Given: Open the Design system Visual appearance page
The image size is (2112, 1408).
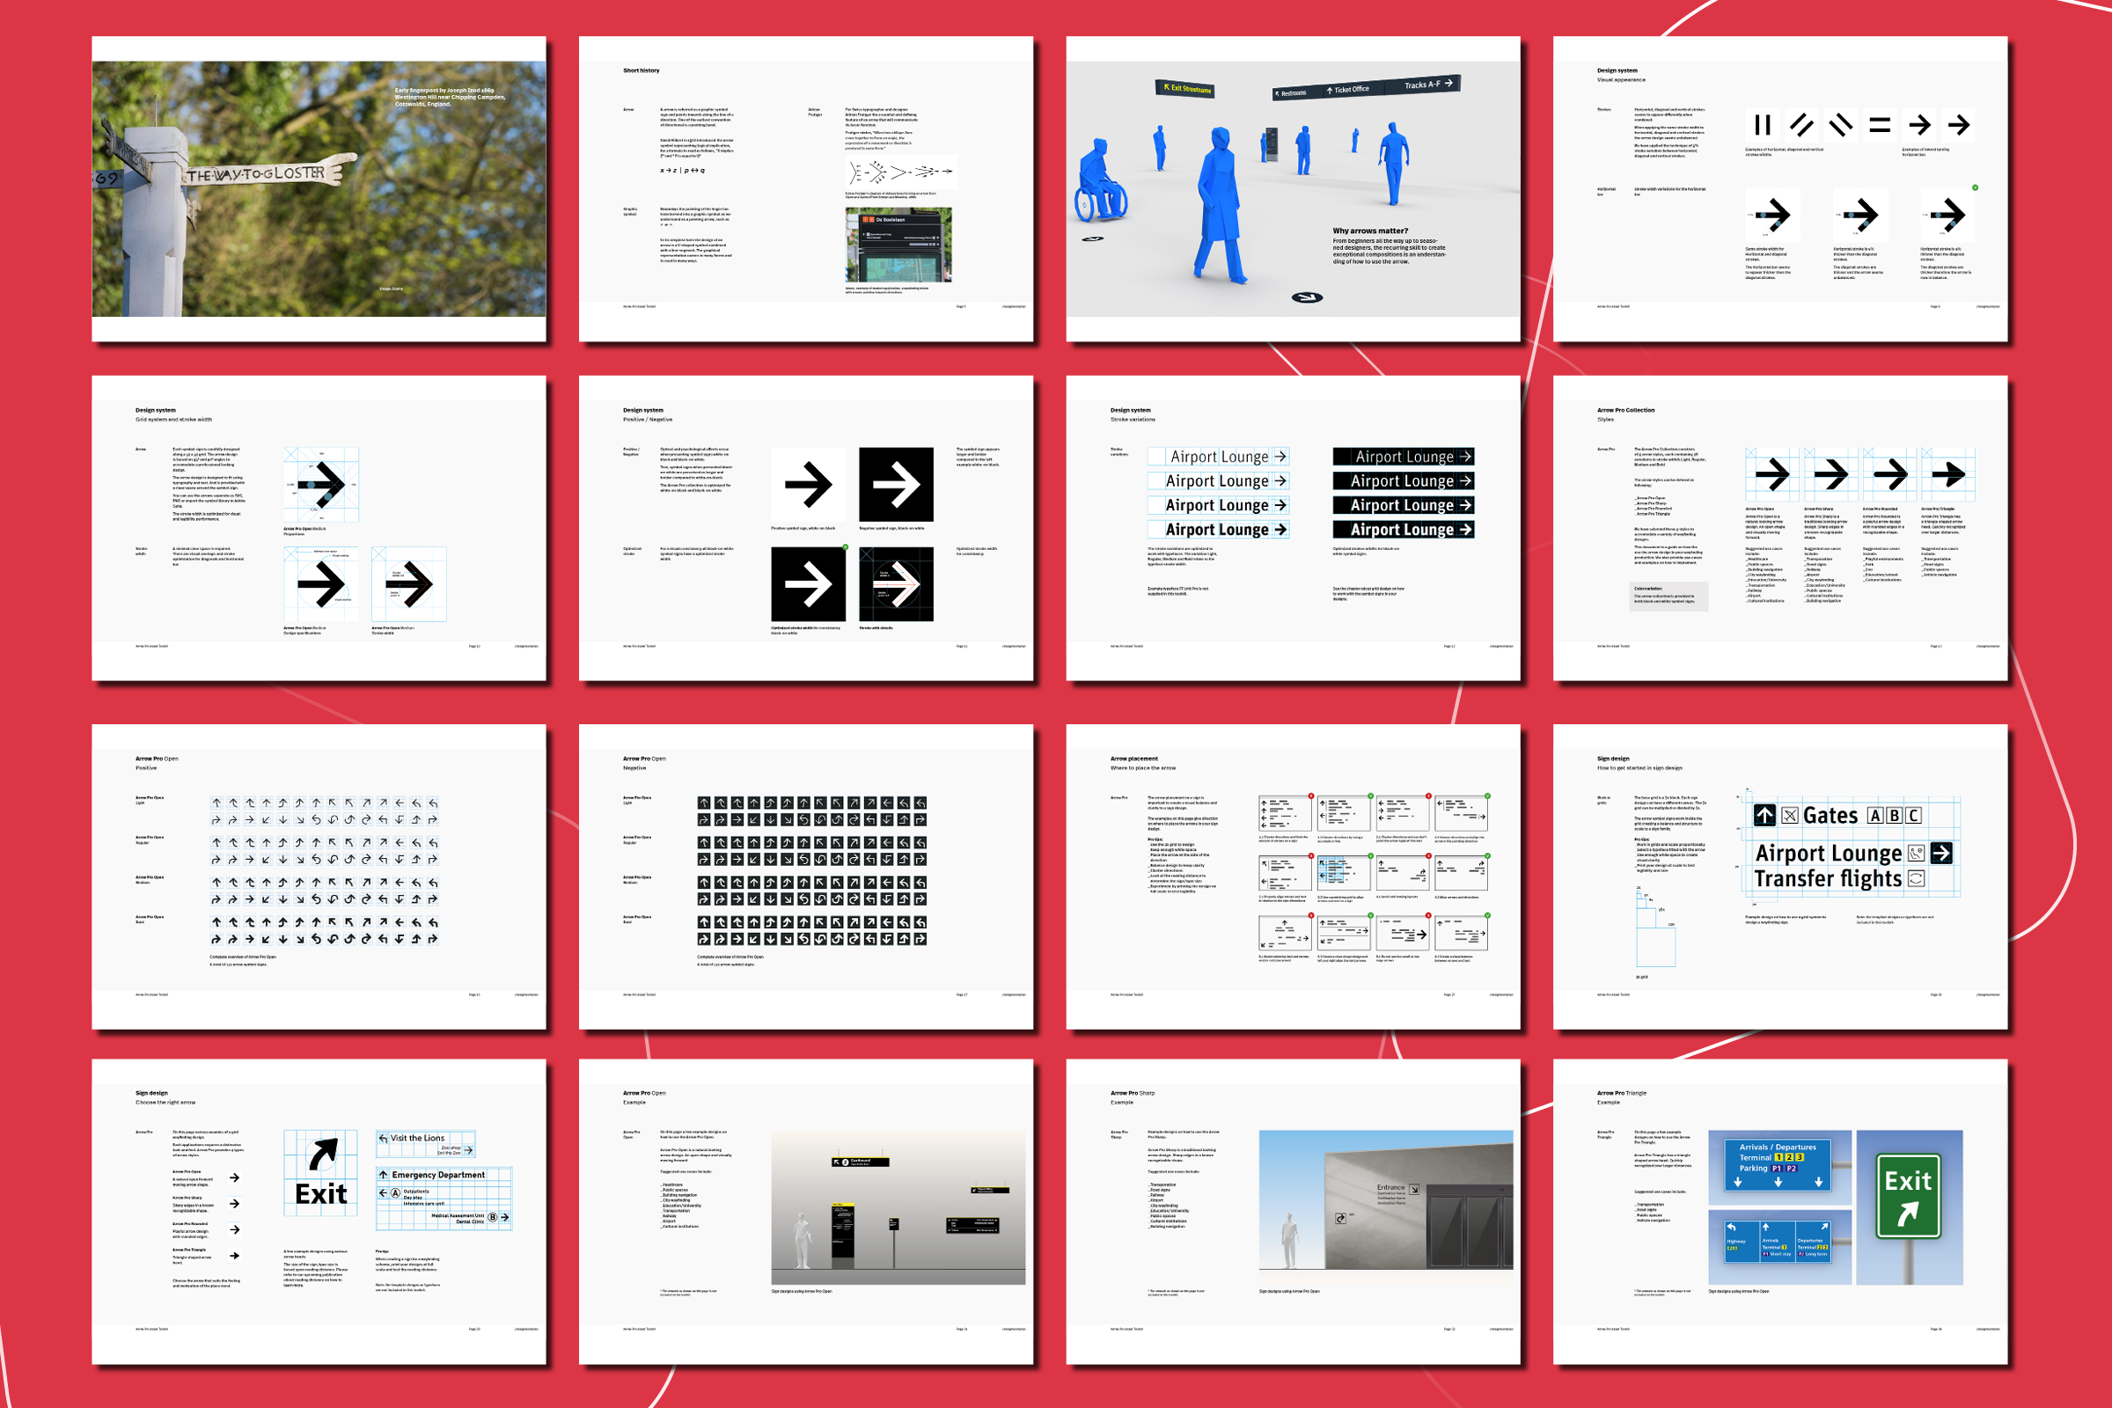Looking at the screenshot, I should tap(1779, 188).
